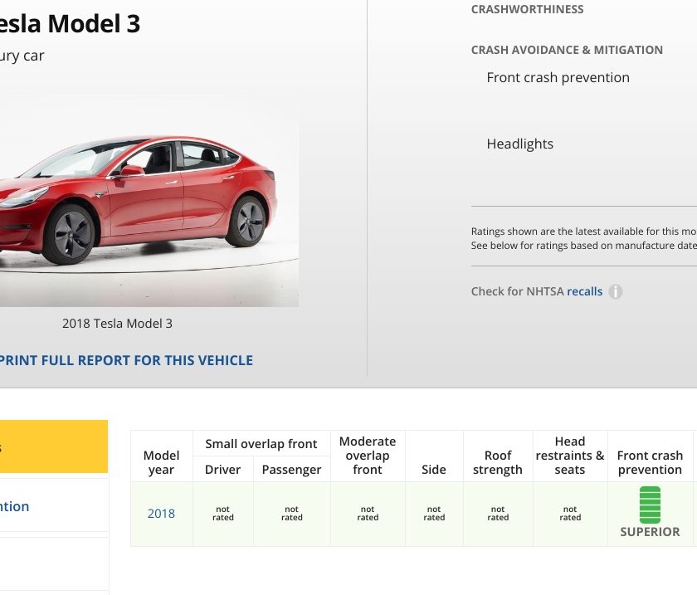Click the 'Ratings shown are the latest available' note
Viewport: 697px width, 595px height.
pyautogui.click(x=583, y=232)
